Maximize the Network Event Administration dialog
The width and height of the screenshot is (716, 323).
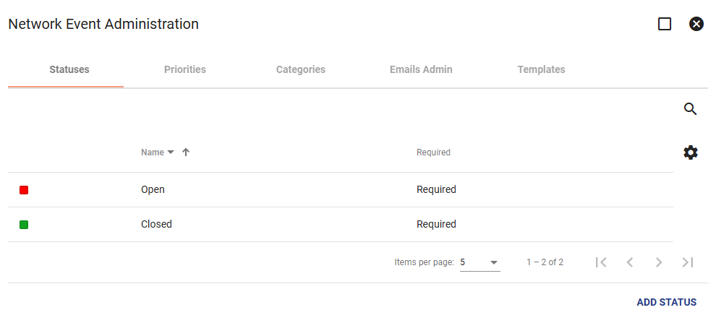pyautogui.click(x=665, y=24)
